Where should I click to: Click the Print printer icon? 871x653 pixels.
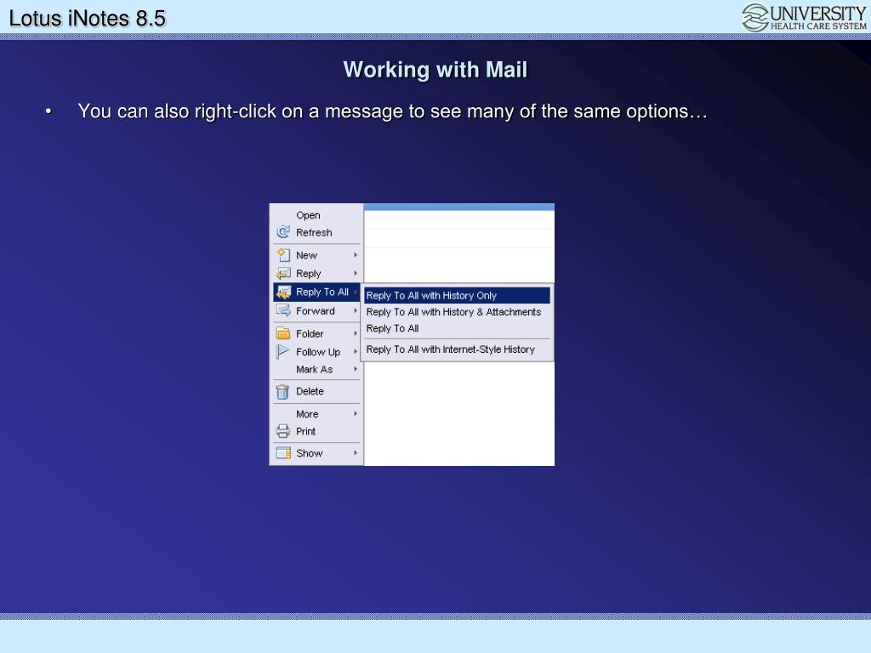coord(283,431)
